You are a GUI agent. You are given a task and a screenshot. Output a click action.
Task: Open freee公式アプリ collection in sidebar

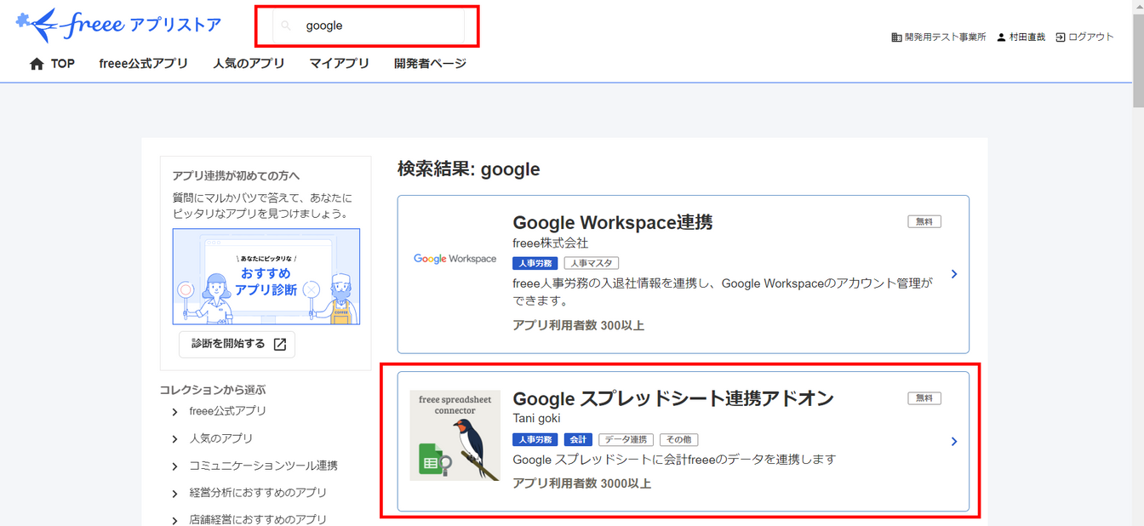pyautogui.click(x=227, y=411)
